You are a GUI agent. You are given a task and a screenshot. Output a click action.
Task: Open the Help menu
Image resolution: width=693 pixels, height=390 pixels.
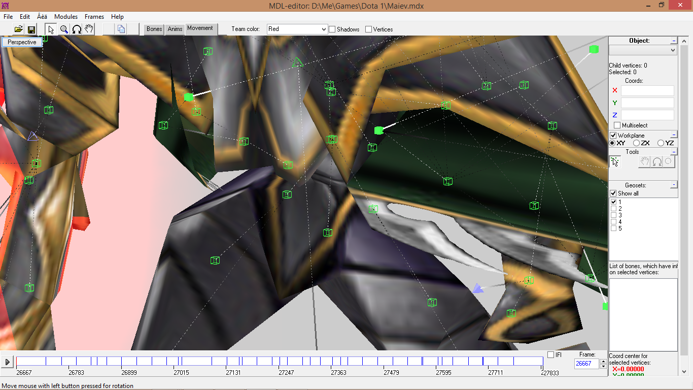tap(117, 17)
